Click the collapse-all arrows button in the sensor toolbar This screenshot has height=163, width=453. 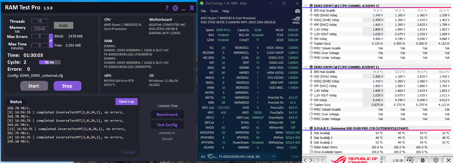tap(320, 160)
